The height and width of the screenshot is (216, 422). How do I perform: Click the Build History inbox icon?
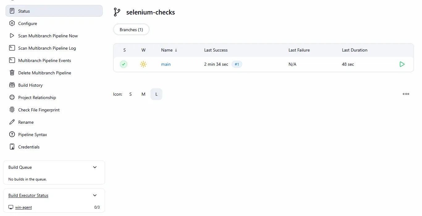pos(12,85)
